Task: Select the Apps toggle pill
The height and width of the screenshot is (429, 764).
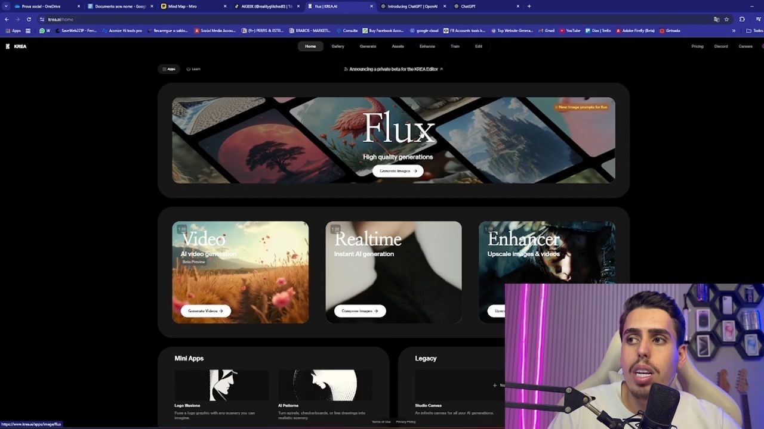Action: point(170,69)
